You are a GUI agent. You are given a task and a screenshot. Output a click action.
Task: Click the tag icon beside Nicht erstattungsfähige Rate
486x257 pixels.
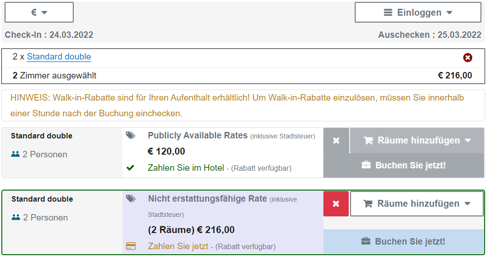(x=131, y=198)
